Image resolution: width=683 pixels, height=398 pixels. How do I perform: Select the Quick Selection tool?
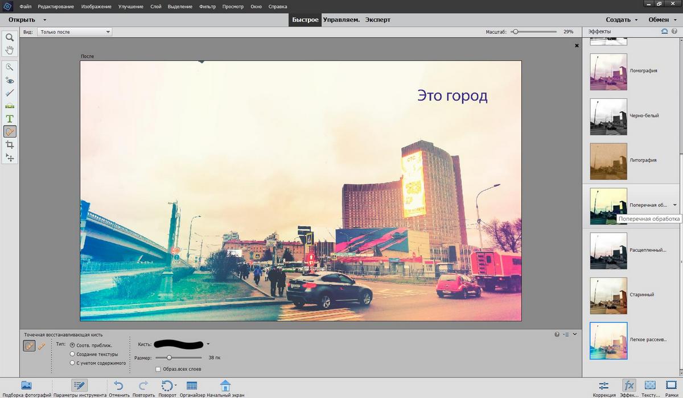click(10, 67)
